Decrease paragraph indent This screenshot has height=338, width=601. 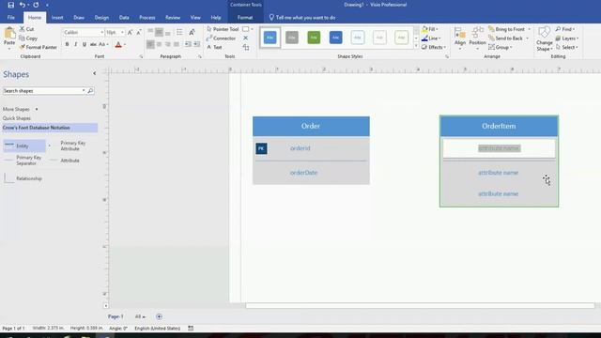click(188, 44)
